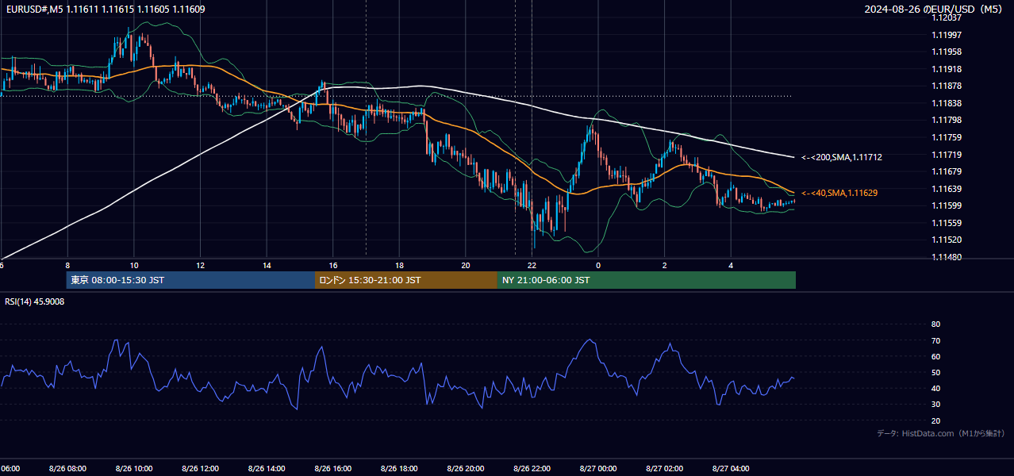Click RSI level 20 on the scale
The image size is (1014, 476).
[x=935, y=421]
